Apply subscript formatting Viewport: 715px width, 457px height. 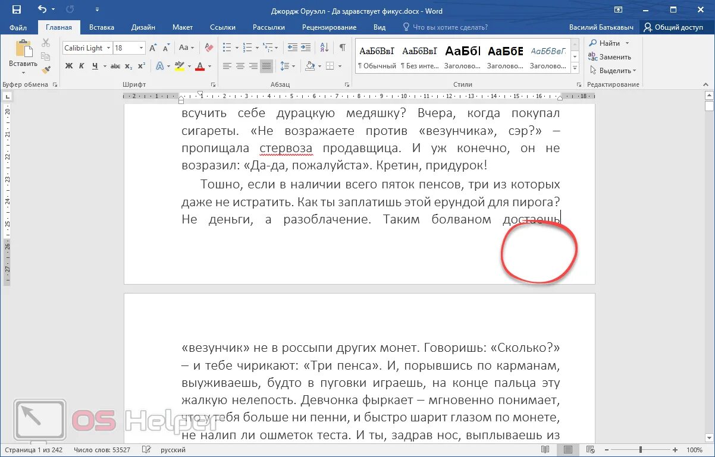click(x=128, y=66)
